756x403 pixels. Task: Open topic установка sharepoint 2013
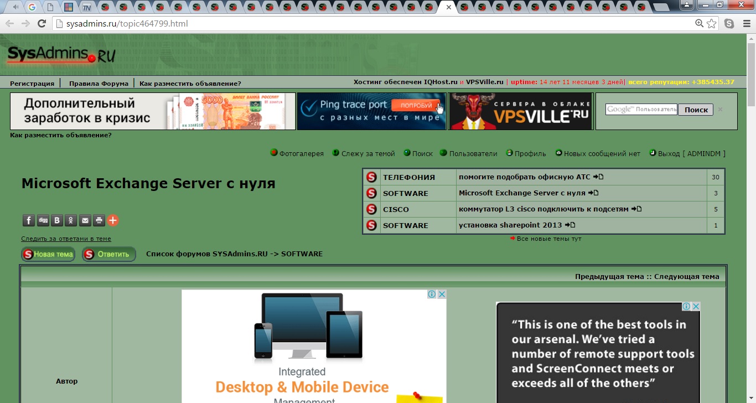click(510, 225)
